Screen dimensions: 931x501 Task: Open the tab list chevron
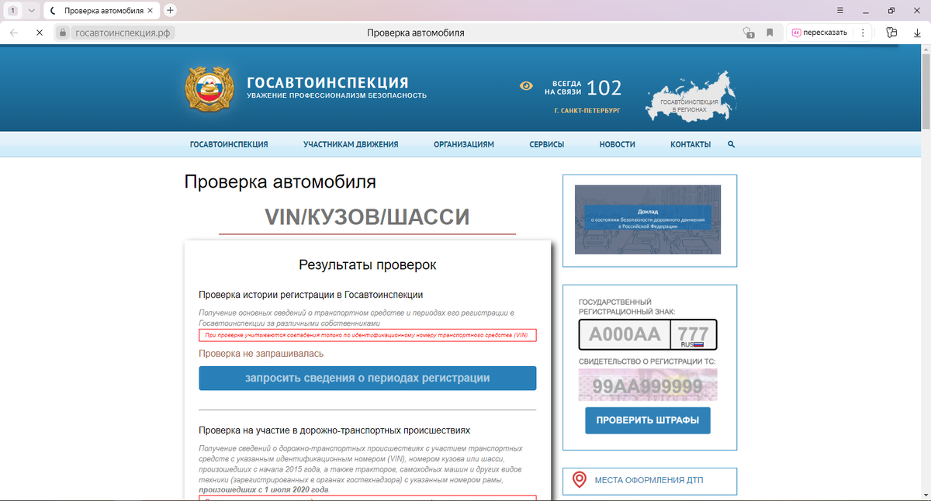pyautogui.click(x=32, y=10)
